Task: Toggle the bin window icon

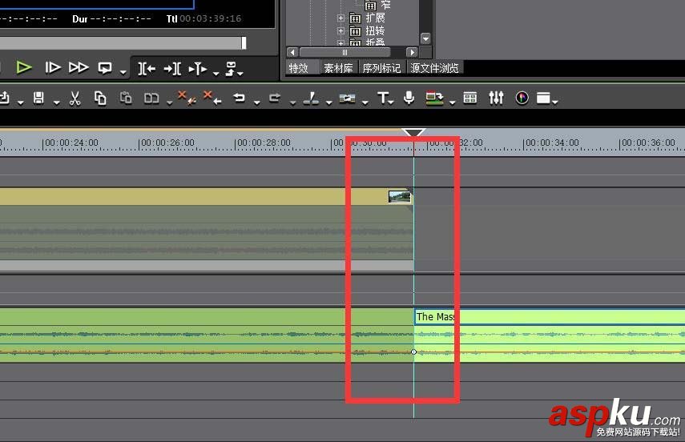Action: click(x=470, y=98)
